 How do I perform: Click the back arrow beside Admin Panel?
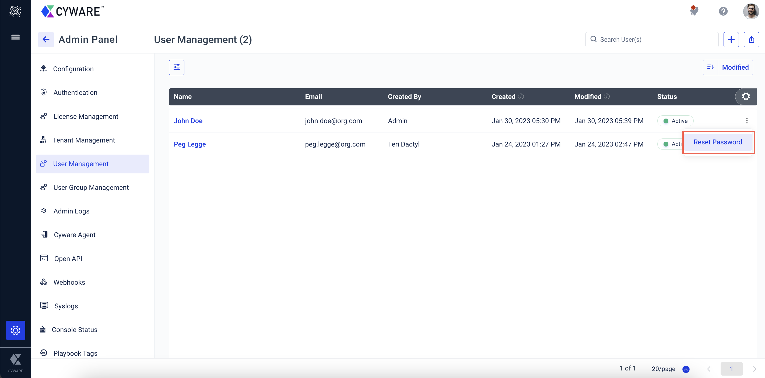pos(46,40)
